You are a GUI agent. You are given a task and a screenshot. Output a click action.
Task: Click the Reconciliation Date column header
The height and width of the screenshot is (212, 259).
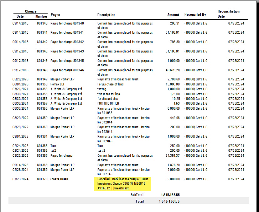point(228,14)
